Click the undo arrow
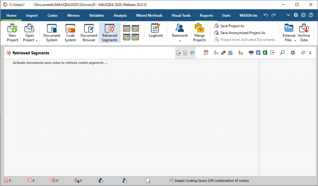This screenshot has height=186, width=318. 266,15
